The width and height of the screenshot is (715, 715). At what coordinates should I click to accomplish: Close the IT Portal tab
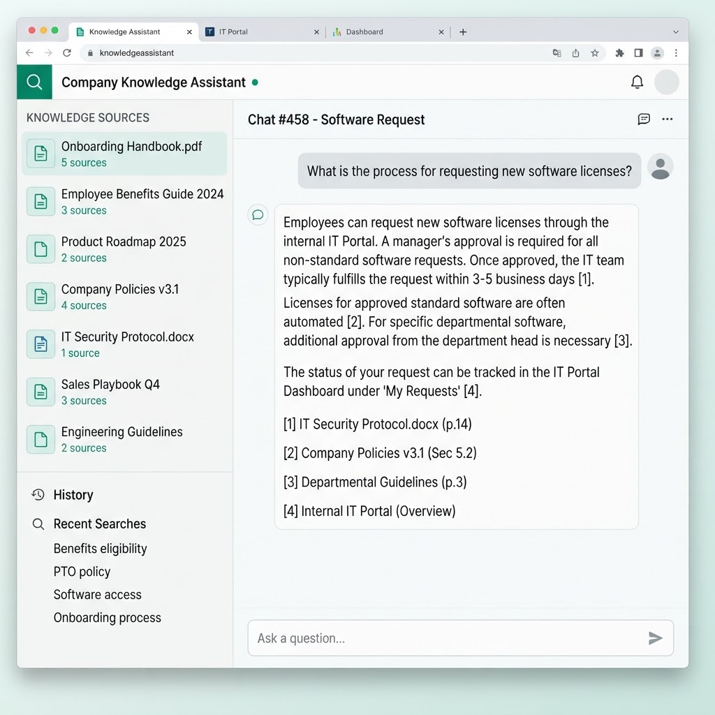[316, 32]
